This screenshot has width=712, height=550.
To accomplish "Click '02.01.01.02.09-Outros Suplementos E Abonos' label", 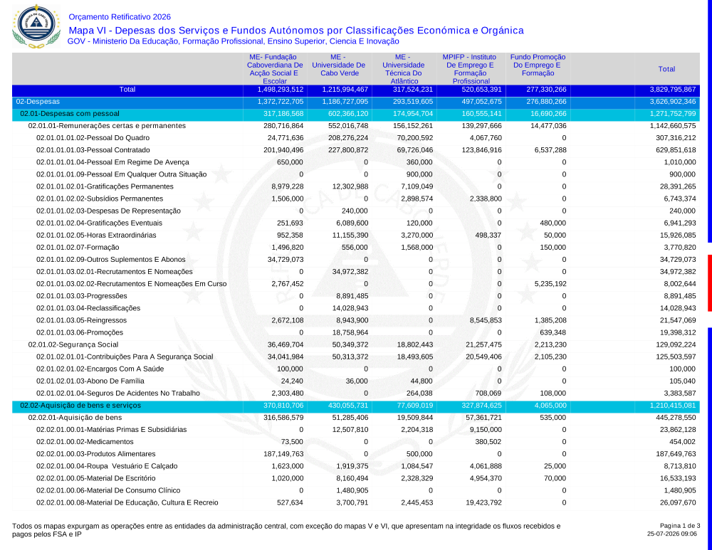I will pyautogui.click(x=111, y=260).
